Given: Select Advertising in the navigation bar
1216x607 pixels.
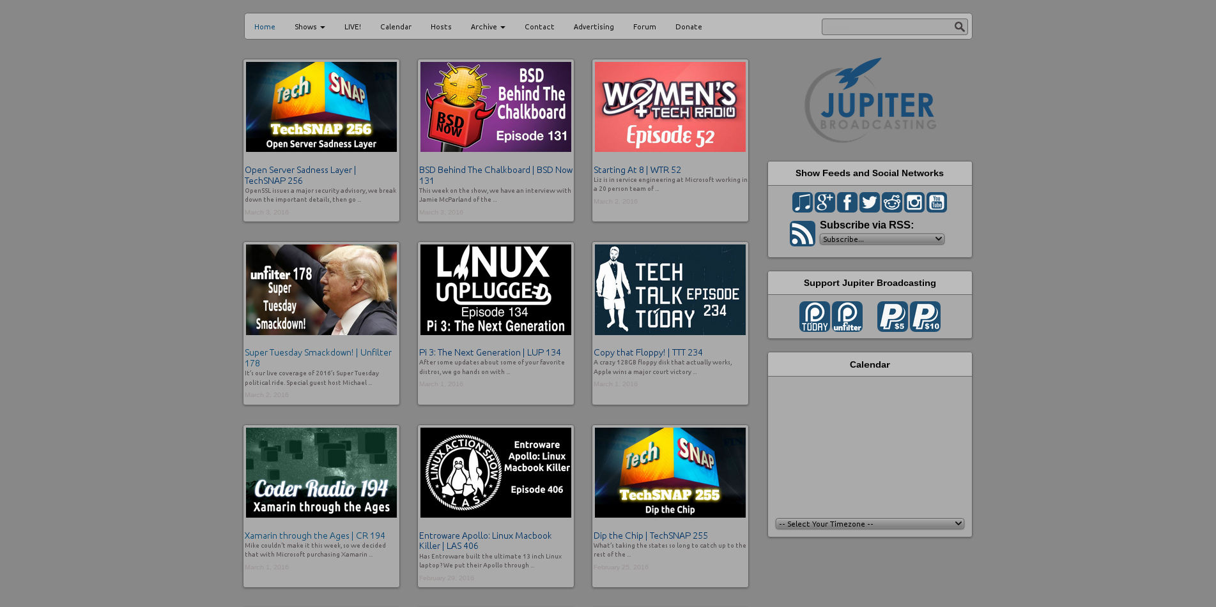Looking at the screenshot, I should tap(594, 27).
